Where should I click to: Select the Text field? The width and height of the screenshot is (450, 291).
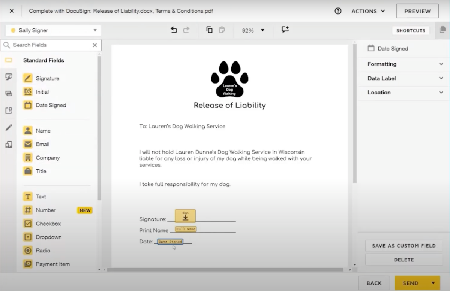pos(34,197)
